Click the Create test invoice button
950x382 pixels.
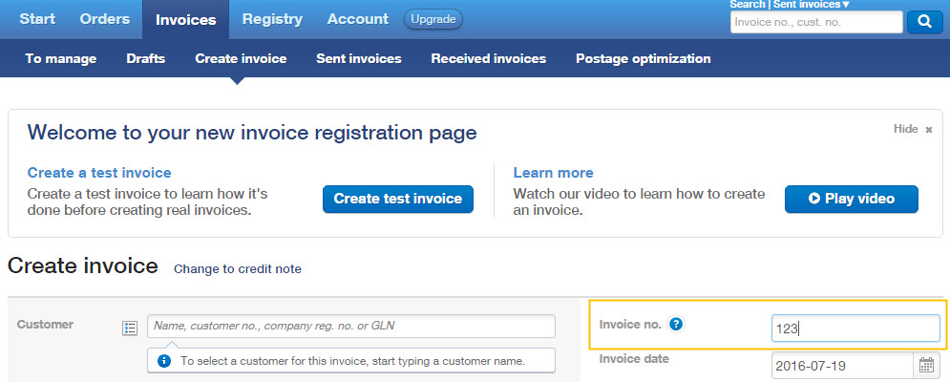tap(398, 199)
